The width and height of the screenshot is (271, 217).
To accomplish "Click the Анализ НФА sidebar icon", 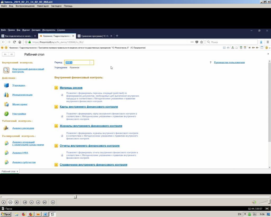I will (6, 153).
